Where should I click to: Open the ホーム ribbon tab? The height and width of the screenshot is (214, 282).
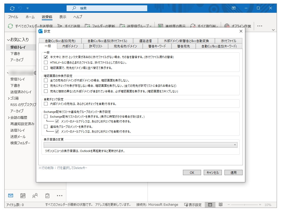30,17
